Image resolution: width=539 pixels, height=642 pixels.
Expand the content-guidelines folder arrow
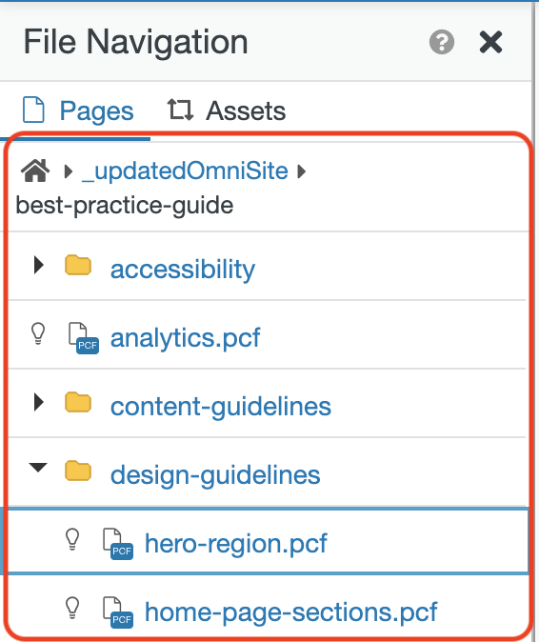click(38, 402)
